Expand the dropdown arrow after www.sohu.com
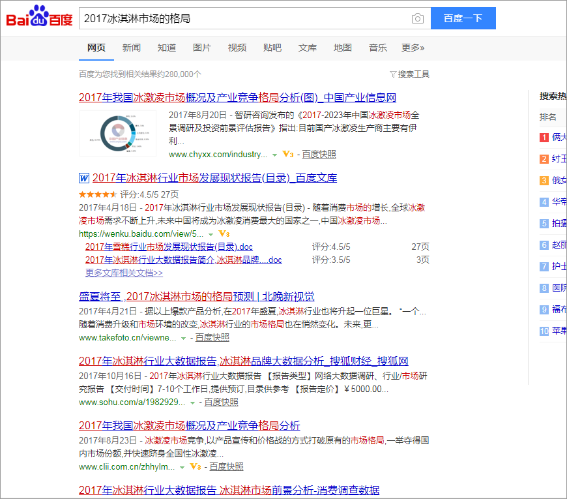The image size is (567, 499). pos(192,403)
